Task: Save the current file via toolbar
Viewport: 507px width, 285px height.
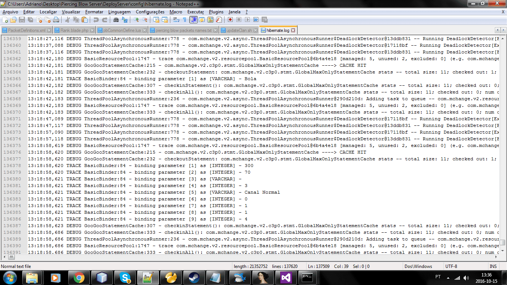Action: point(22,19)
